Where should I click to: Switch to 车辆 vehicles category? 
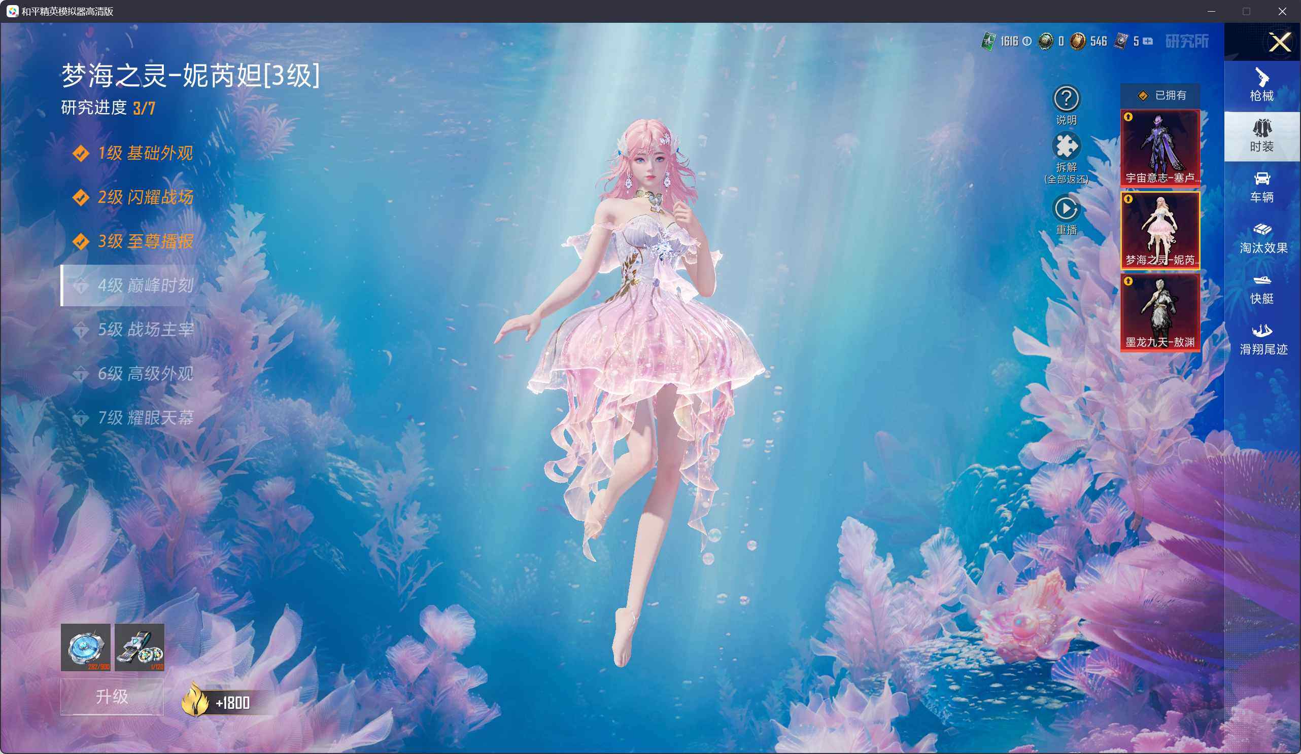click(x=1262, y=187)
